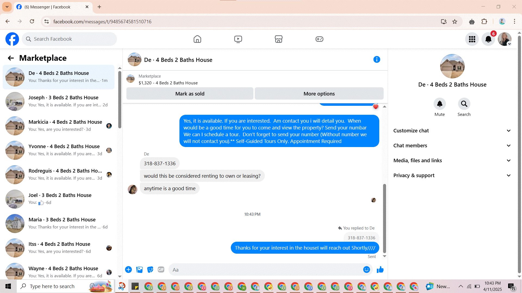Screen dimensions: 522x293
Task: Open Itss 4 Beds 2 Baths House chat
Action: coord(58,248)
